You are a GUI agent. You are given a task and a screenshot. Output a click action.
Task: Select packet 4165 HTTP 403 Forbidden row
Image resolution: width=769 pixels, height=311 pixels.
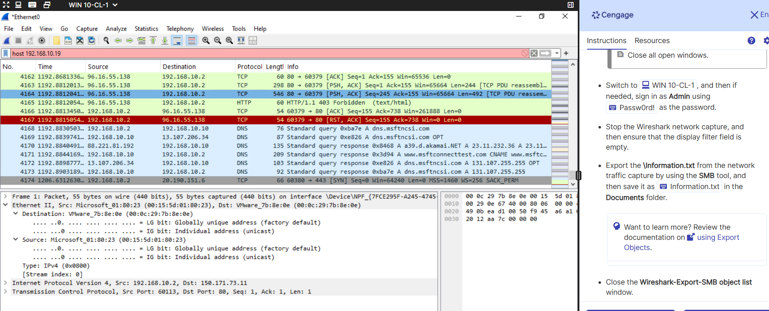pos(275,102)
